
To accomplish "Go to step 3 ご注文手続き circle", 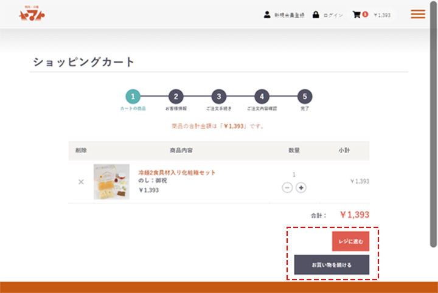I will [219, 96].
